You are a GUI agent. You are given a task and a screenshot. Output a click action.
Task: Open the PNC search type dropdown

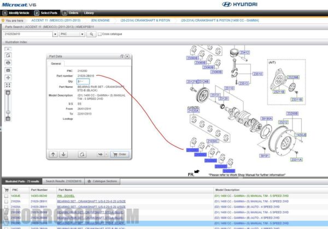[82, 34]
